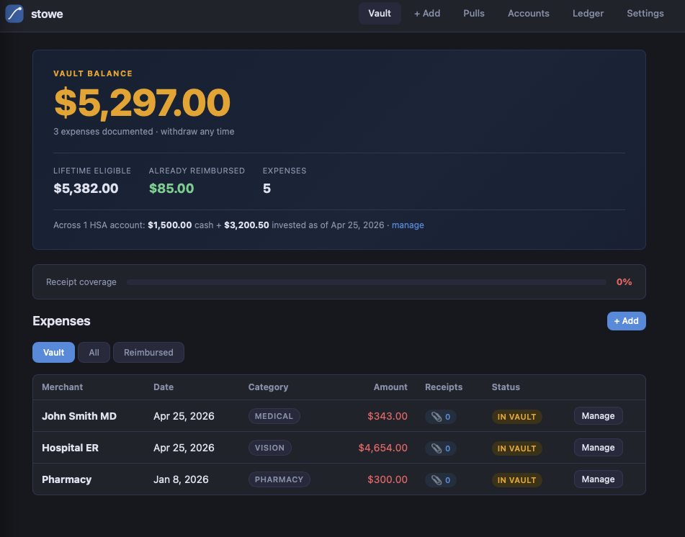
Task: Select the Reimbursed expense filter
Action: pyautogui.click(x=148, y=352)
